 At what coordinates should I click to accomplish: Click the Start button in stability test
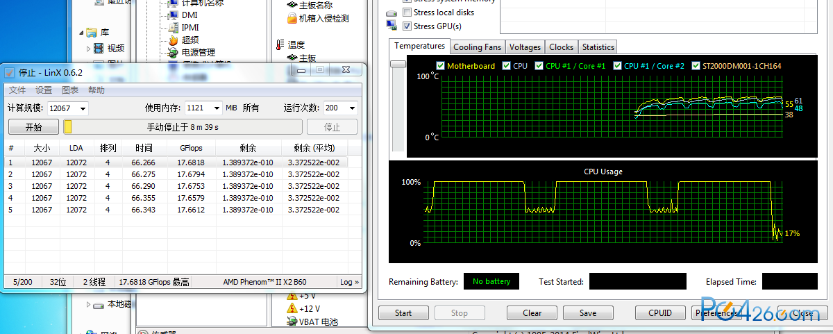(x=403, y=313)
